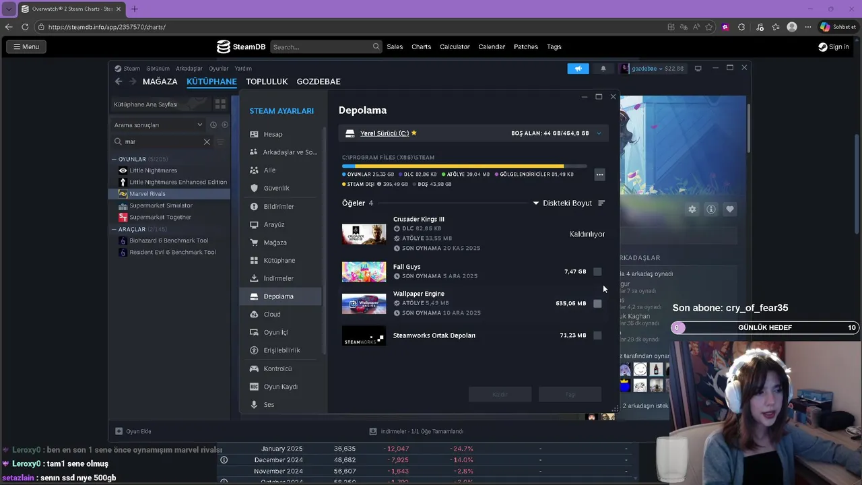Viewport: 862px width, 485px height.
Task: Open SteamDB Patches link
Action: (526, 46)
